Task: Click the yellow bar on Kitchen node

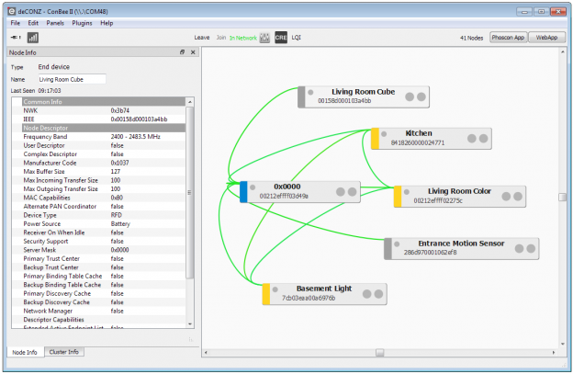Action: (375, 138)
